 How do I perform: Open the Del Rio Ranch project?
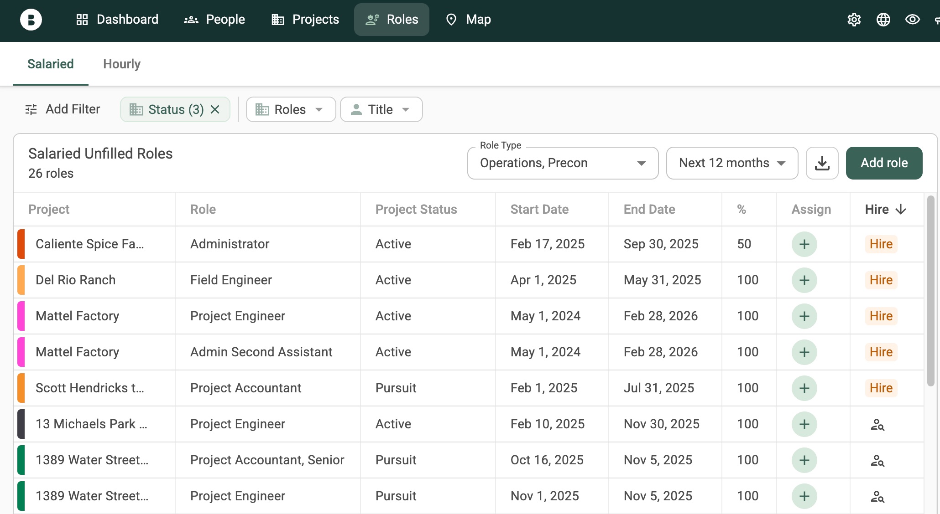point(75,280)
